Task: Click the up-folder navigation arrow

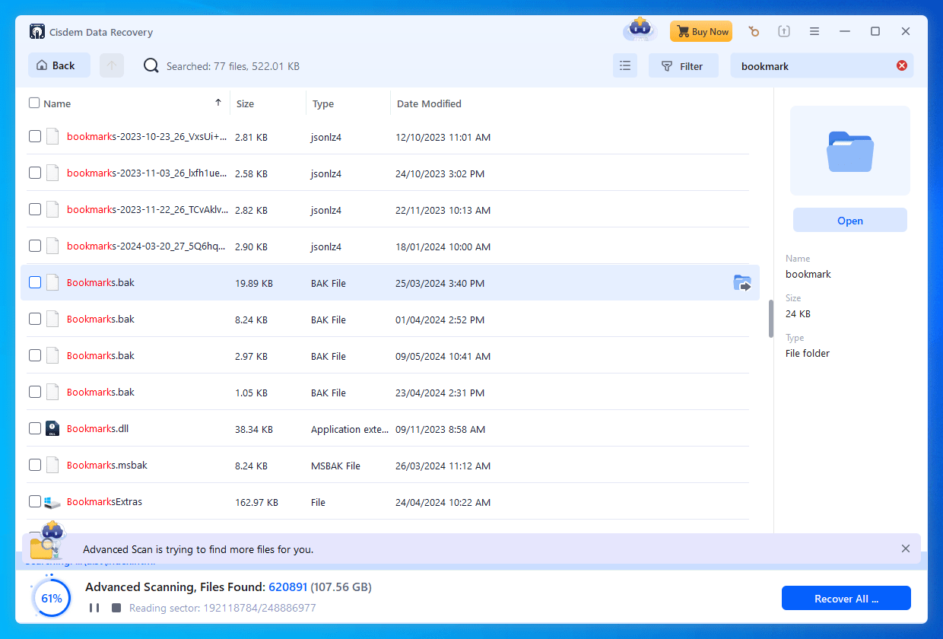Action: [111, 65]
